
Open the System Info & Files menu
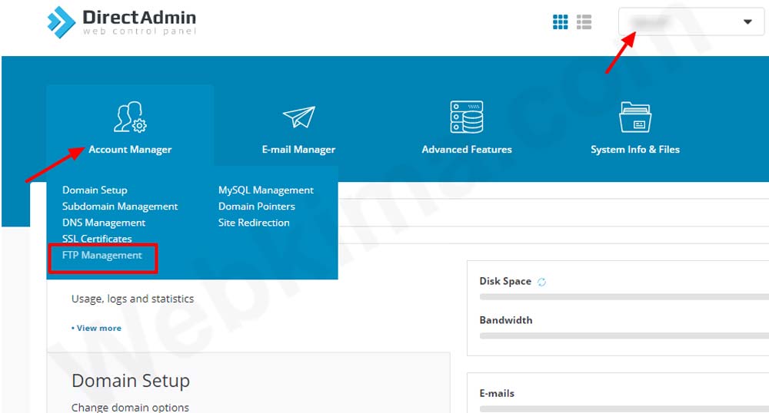[635, 150]
